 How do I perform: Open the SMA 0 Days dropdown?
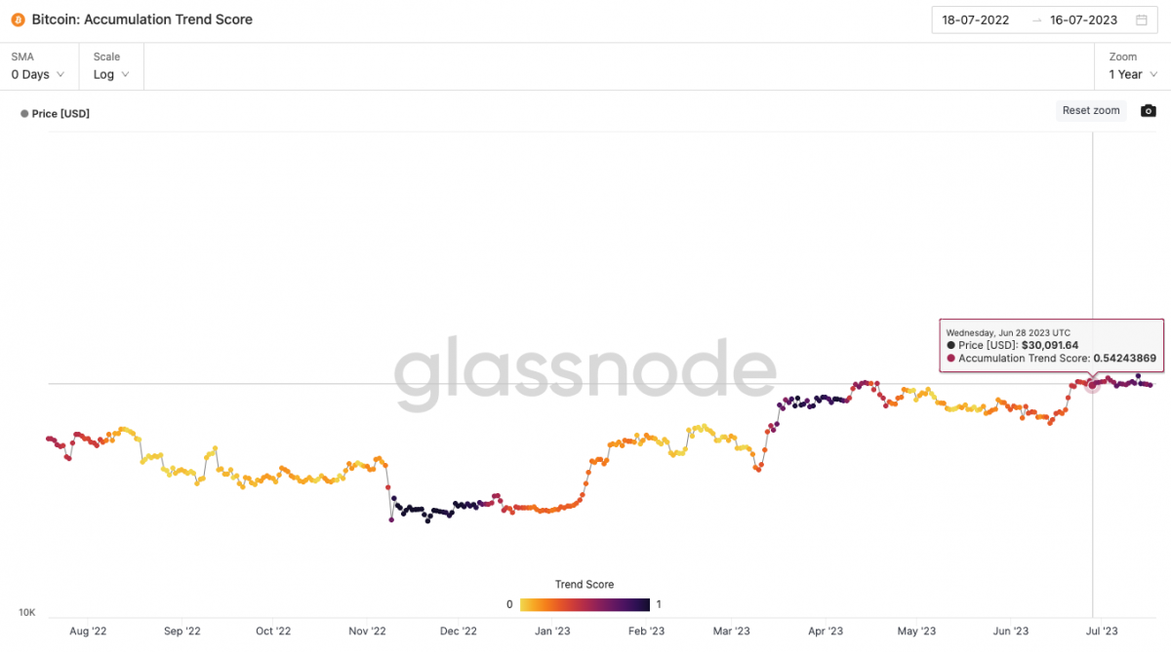[x=38, y=66]
